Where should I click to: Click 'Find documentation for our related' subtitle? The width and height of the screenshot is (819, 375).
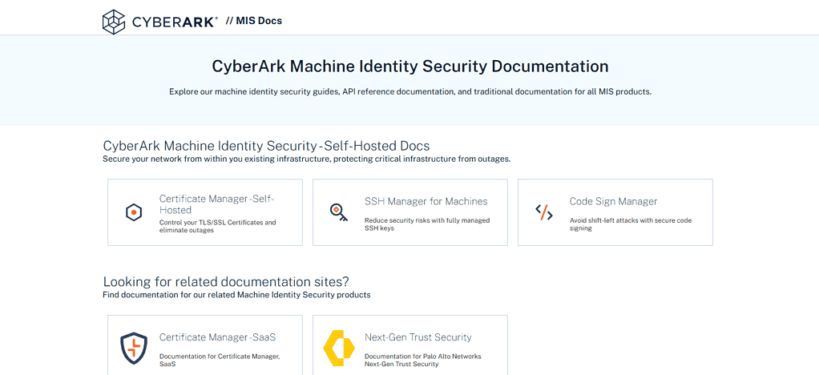click(x=236, y=295)
